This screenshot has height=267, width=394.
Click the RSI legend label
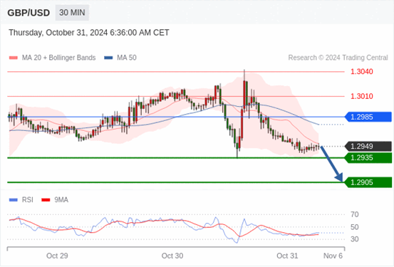(x=28, y=200)
